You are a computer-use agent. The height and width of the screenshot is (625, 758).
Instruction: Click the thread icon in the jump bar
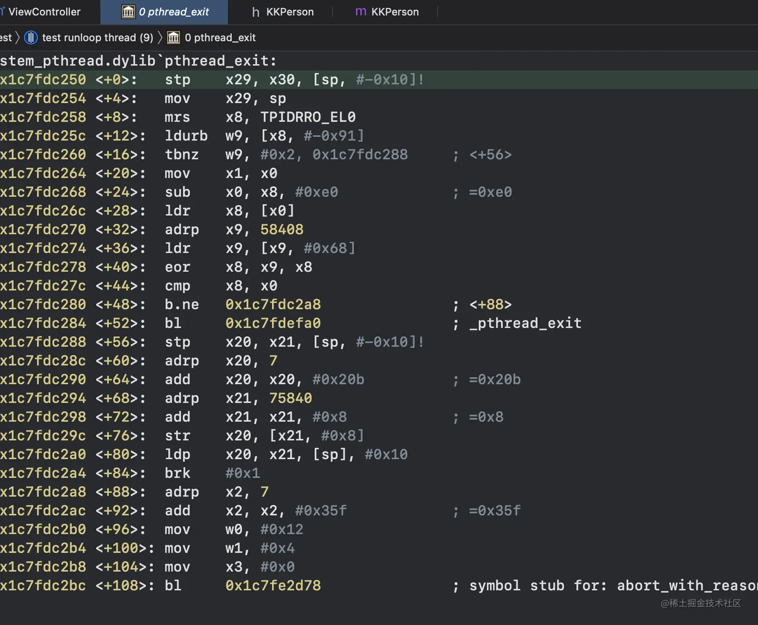(x=31, y=38)
